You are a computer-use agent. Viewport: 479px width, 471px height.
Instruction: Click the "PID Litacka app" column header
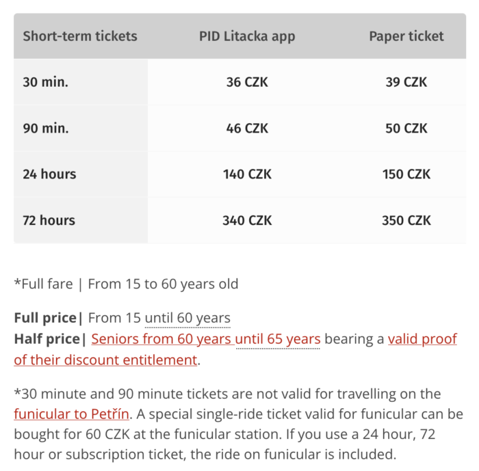[x=247, y=36]
